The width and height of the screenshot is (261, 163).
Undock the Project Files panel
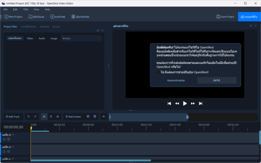[x=98, y=31]
